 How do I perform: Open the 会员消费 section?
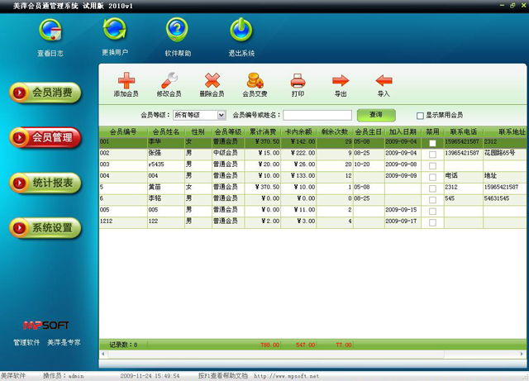point(45,93)
